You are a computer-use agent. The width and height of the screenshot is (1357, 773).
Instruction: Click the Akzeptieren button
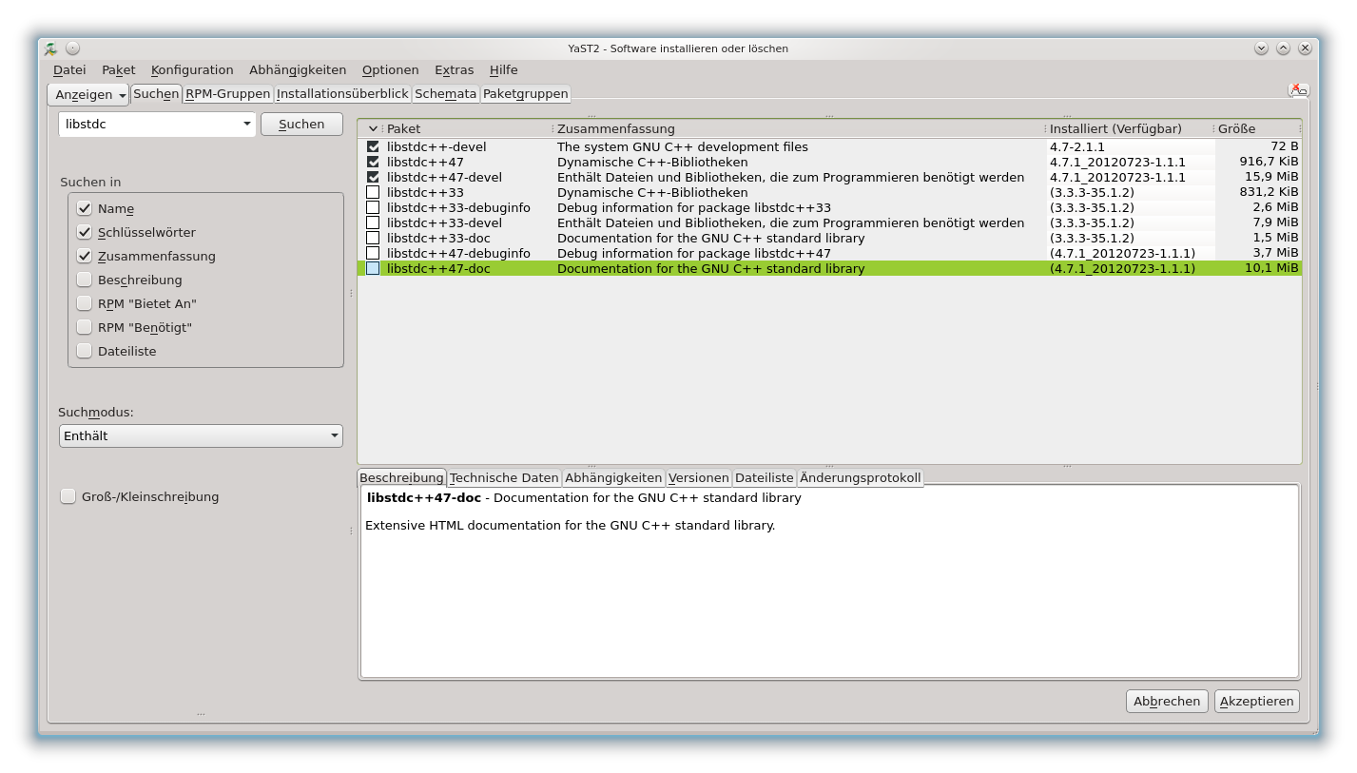(x=1256, y=701)
